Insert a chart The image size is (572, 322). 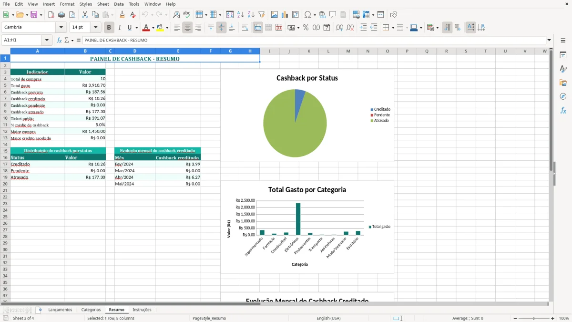(285, 15)
